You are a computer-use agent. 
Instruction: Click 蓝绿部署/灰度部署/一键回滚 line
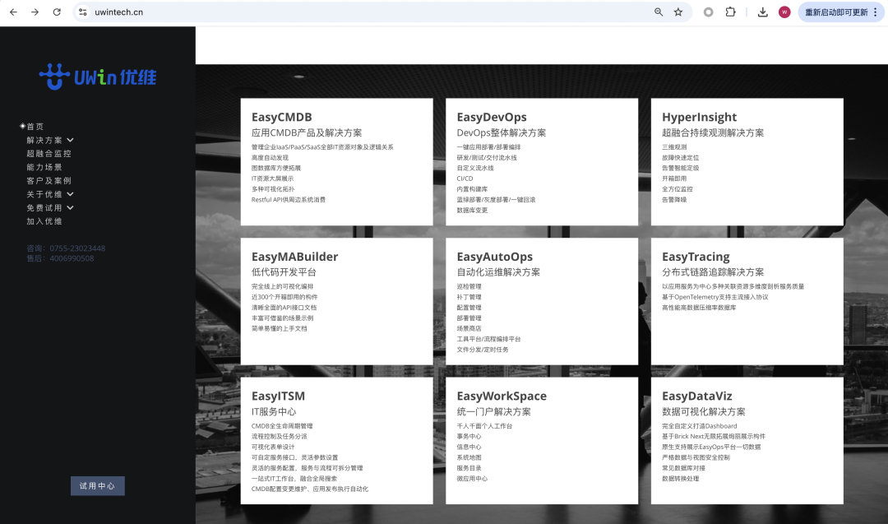coord(496,199)
